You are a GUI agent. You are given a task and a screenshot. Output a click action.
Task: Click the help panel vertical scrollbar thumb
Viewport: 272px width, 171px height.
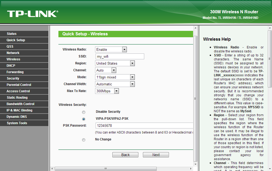tap(270, 59)
